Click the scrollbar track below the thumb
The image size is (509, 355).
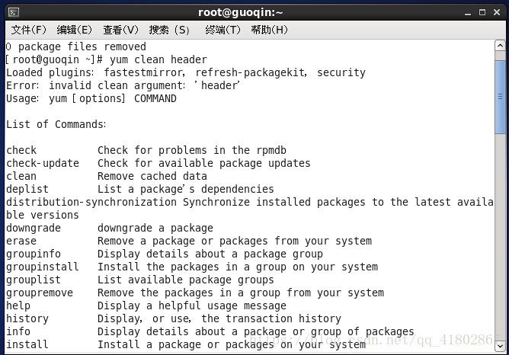coord(500,237)
